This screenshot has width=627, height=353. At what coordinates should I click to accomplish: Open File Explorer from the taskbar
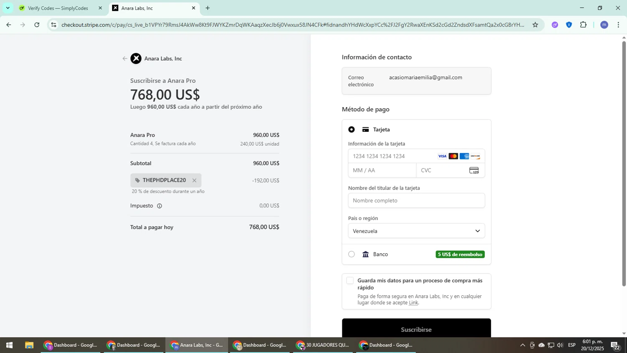[29, 345]
